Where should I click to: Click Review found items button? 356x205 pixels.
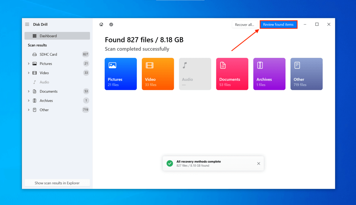point(278,25)
